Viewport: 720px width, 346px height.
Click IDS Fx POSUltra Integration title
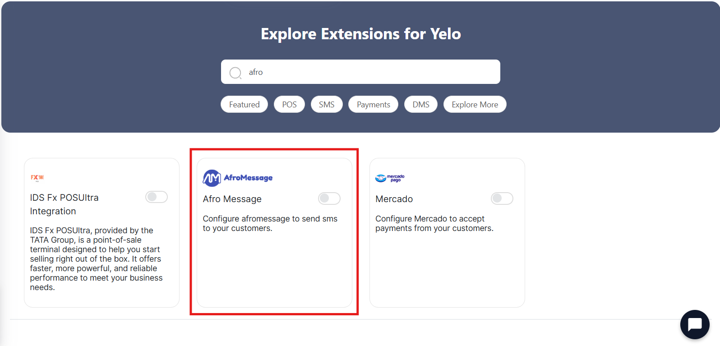(64, 204)
